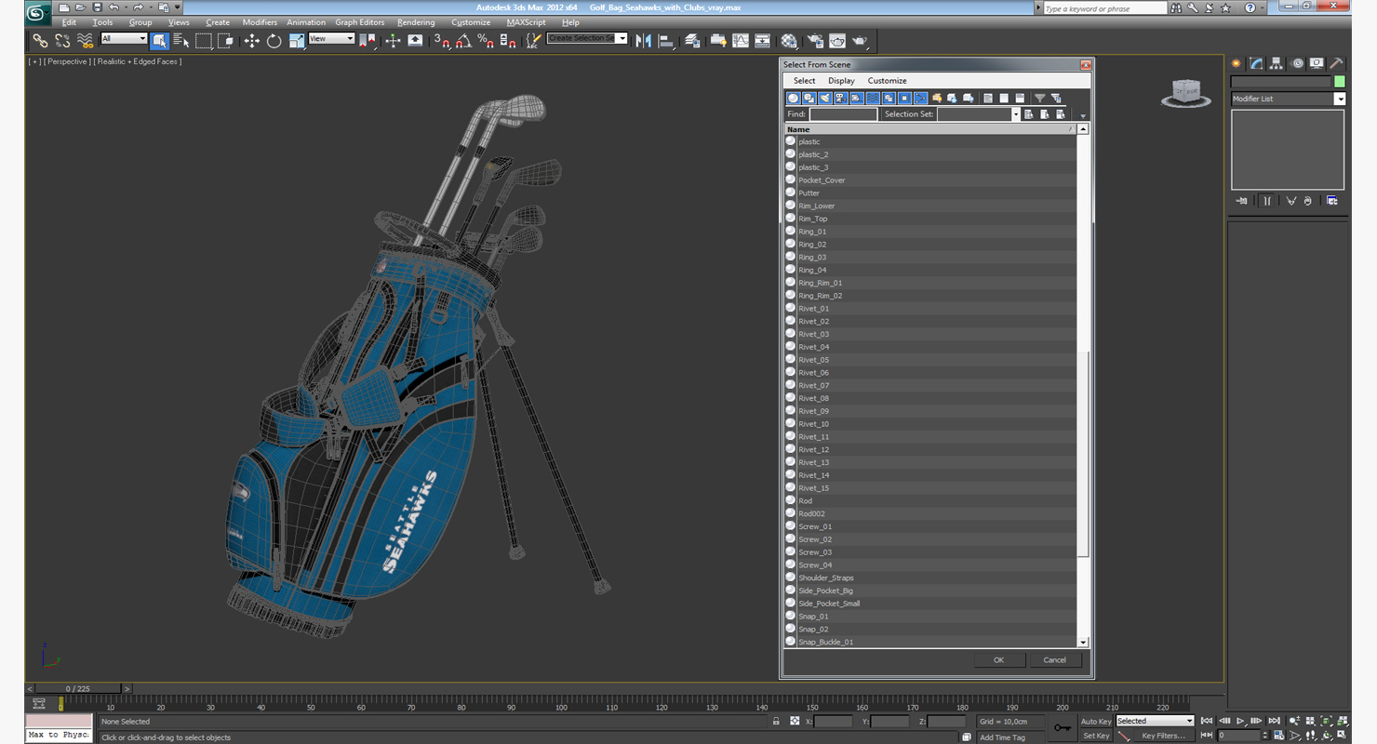Open the Motion command panel tab
This screenshot has height=744, width=1377.
click(1296, 63)
